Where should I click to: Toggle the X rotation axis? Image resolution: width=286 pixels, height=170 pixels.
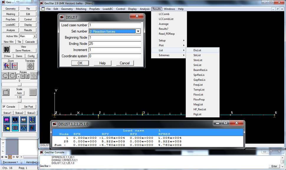18,76
